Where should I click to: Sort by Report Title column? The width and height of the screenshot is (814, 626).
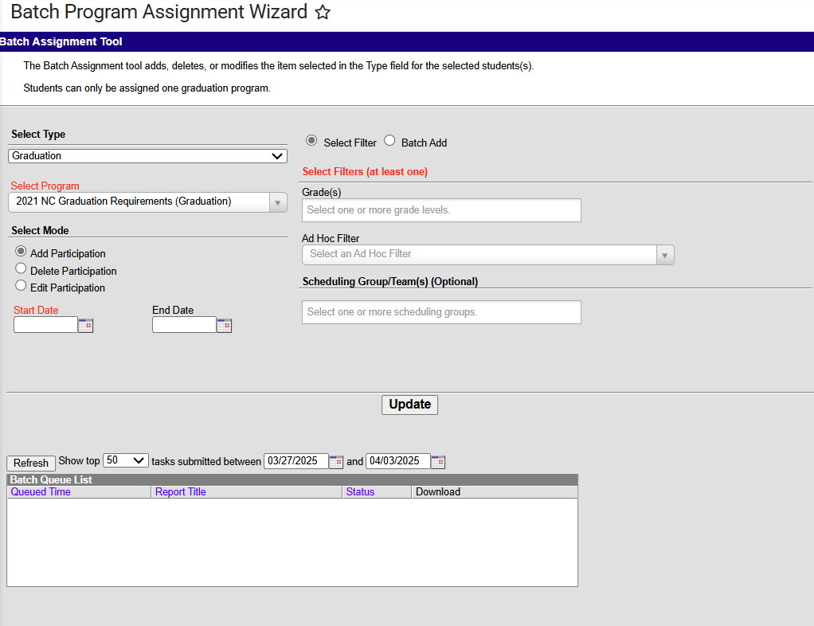[x=181, y=491]
